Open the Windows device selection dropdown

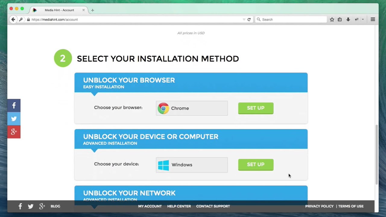click(x=192, y=165)
